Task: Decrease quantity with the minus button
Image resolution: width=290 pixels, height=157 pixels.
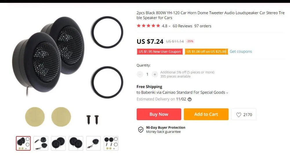Action: coord(140,74)
